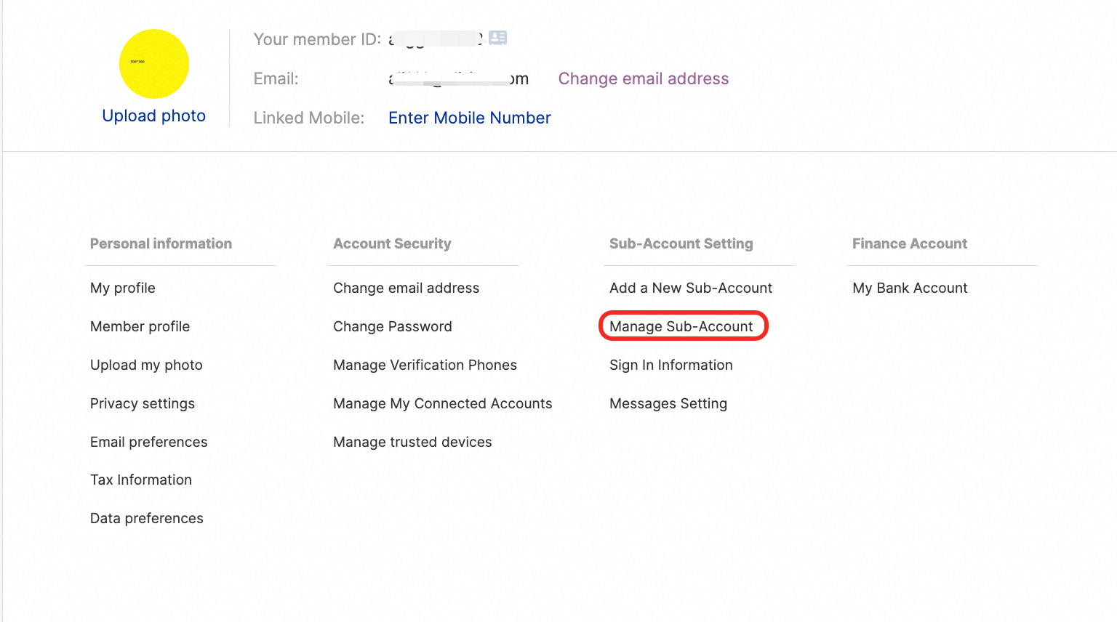1117x622 pixels.
Task: Open My profile
Action: pyautogui.click(x=123, y=288)
